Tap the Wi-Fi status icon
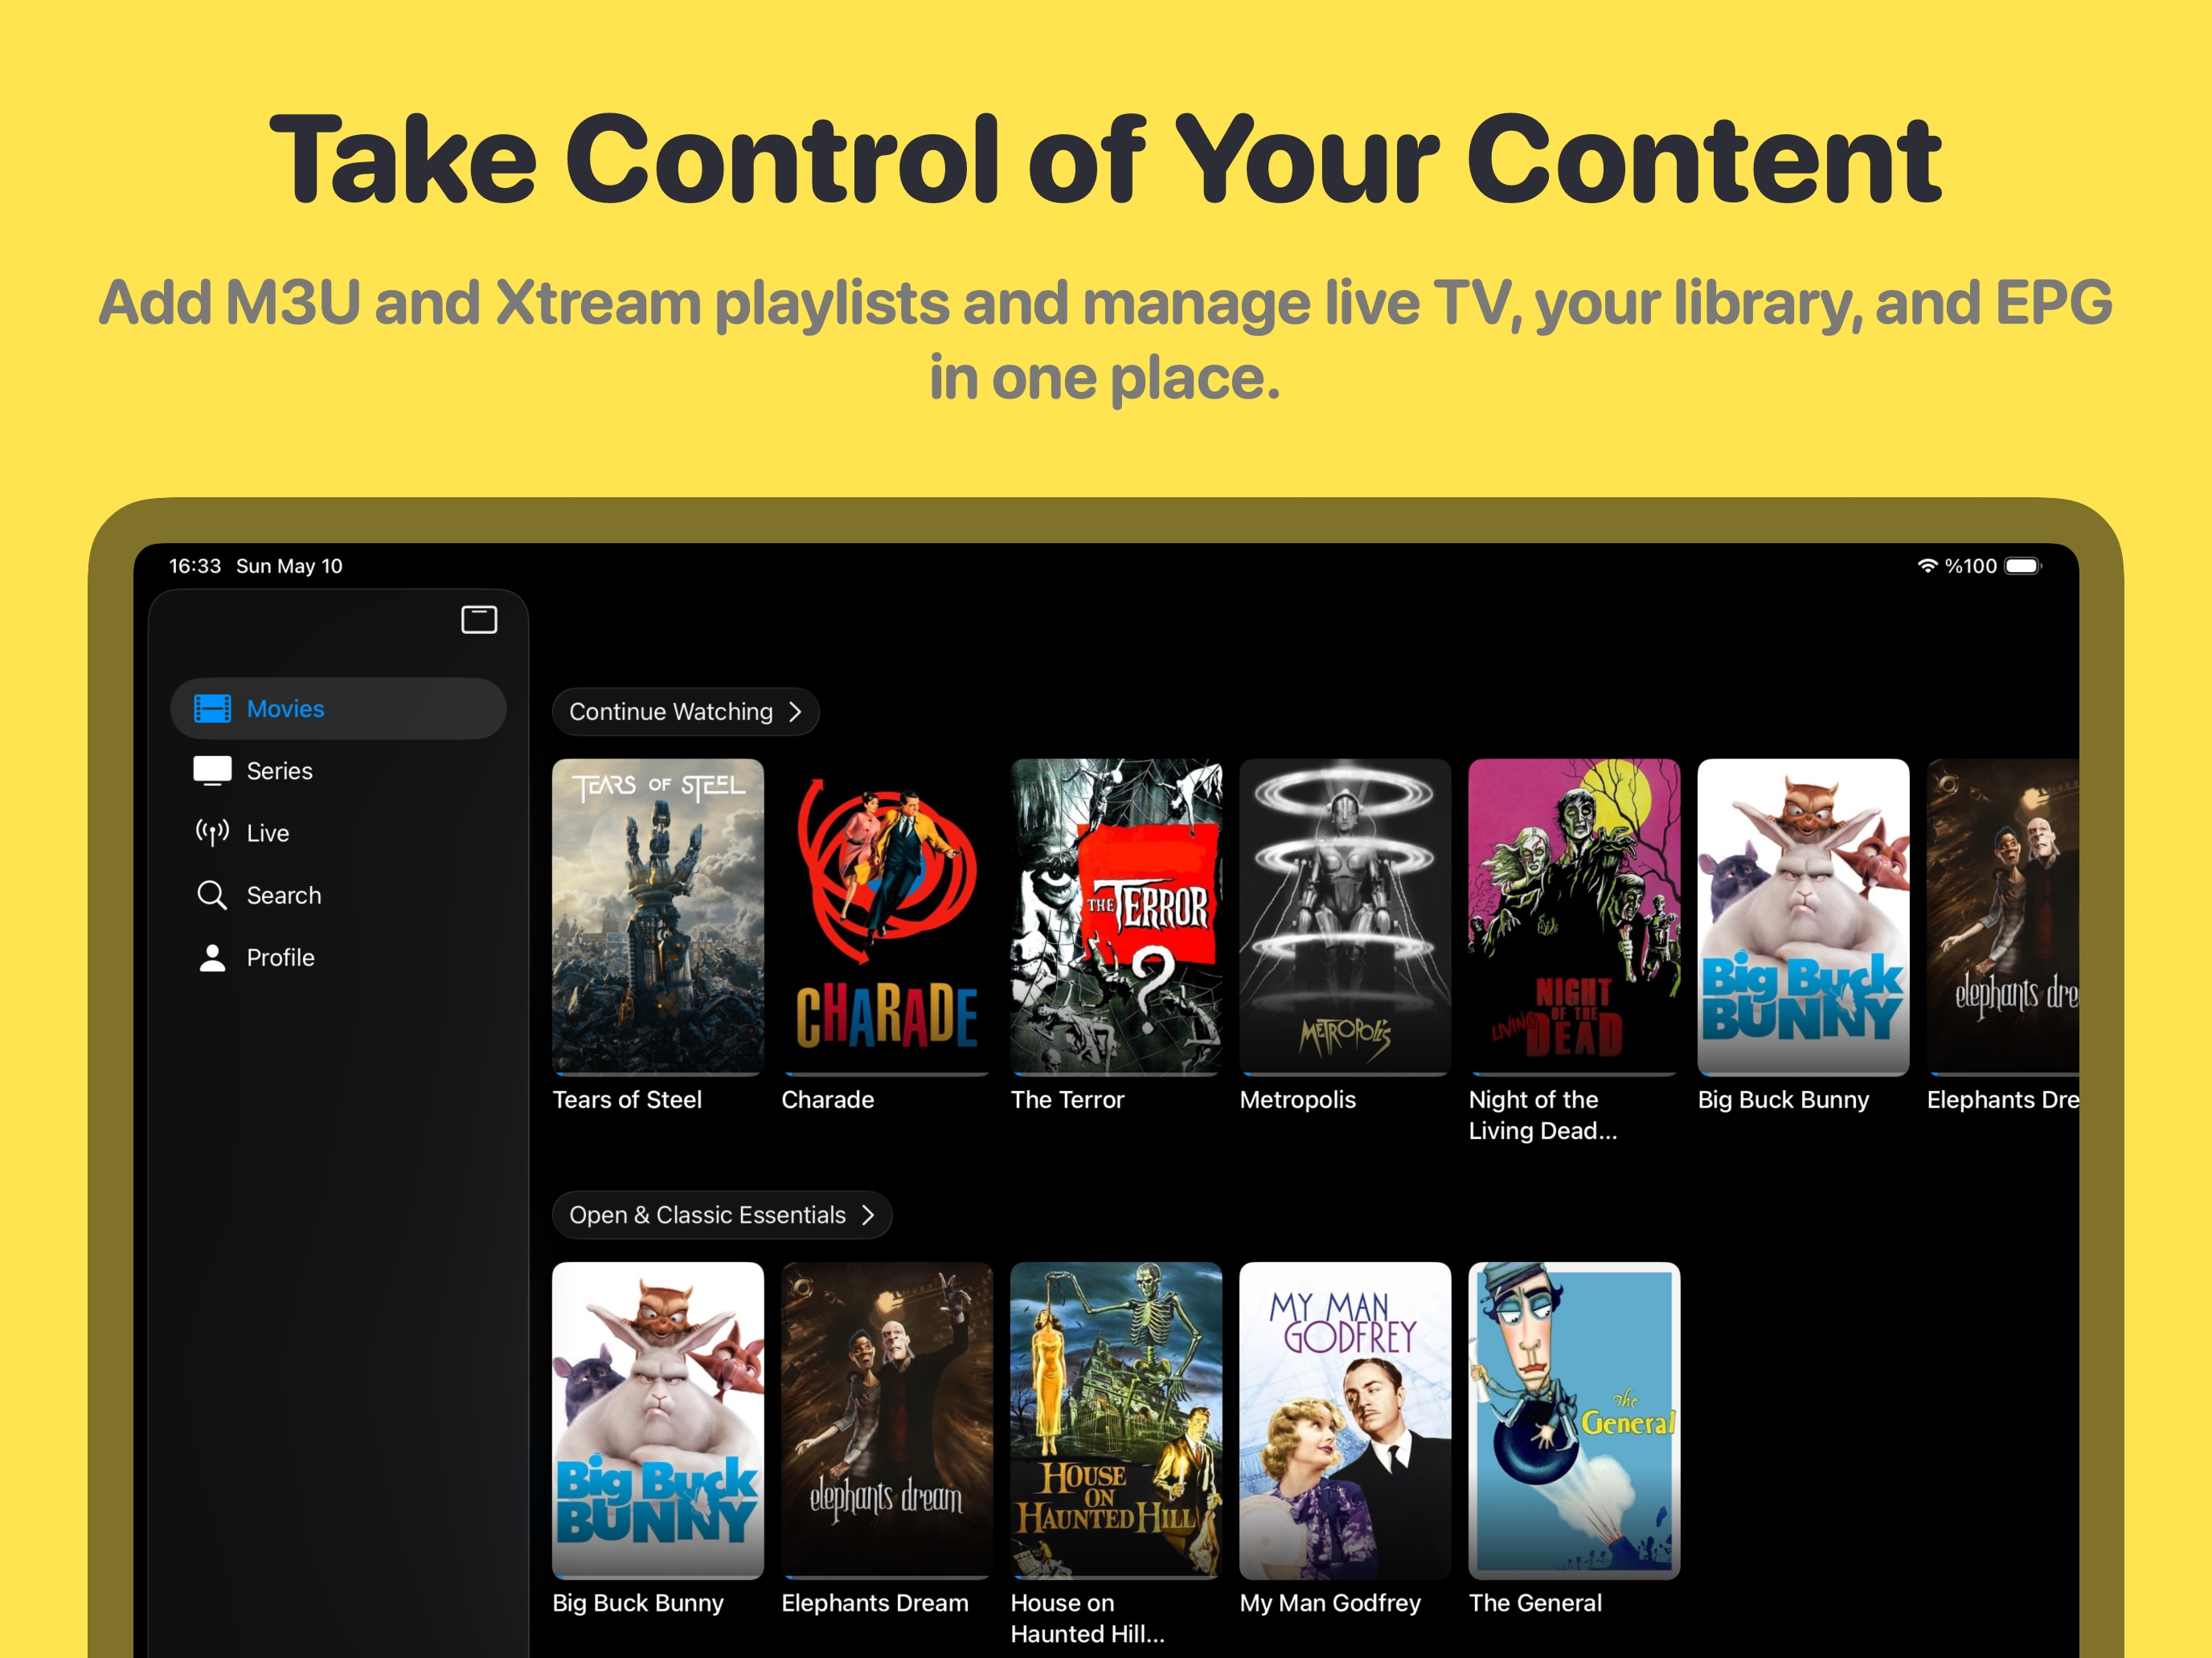This screenshot has width=2212, height=1658. (1927, 566)
